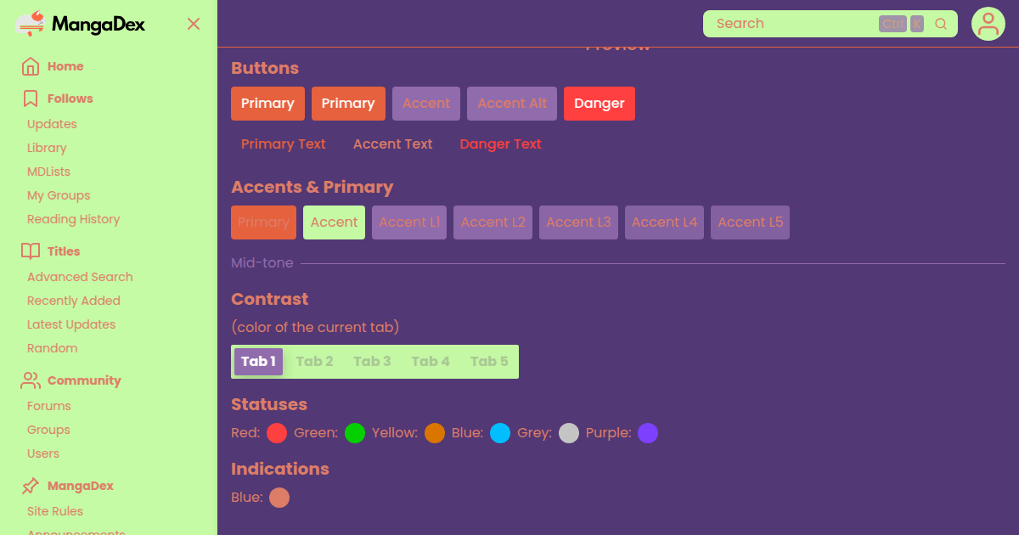
Task: Click the Community people icon
Action: 31,380
